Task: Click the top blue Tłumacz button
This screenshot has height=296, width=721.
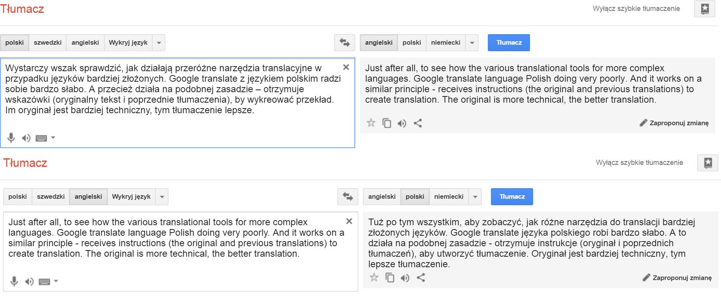Action: tap(509, 43)
